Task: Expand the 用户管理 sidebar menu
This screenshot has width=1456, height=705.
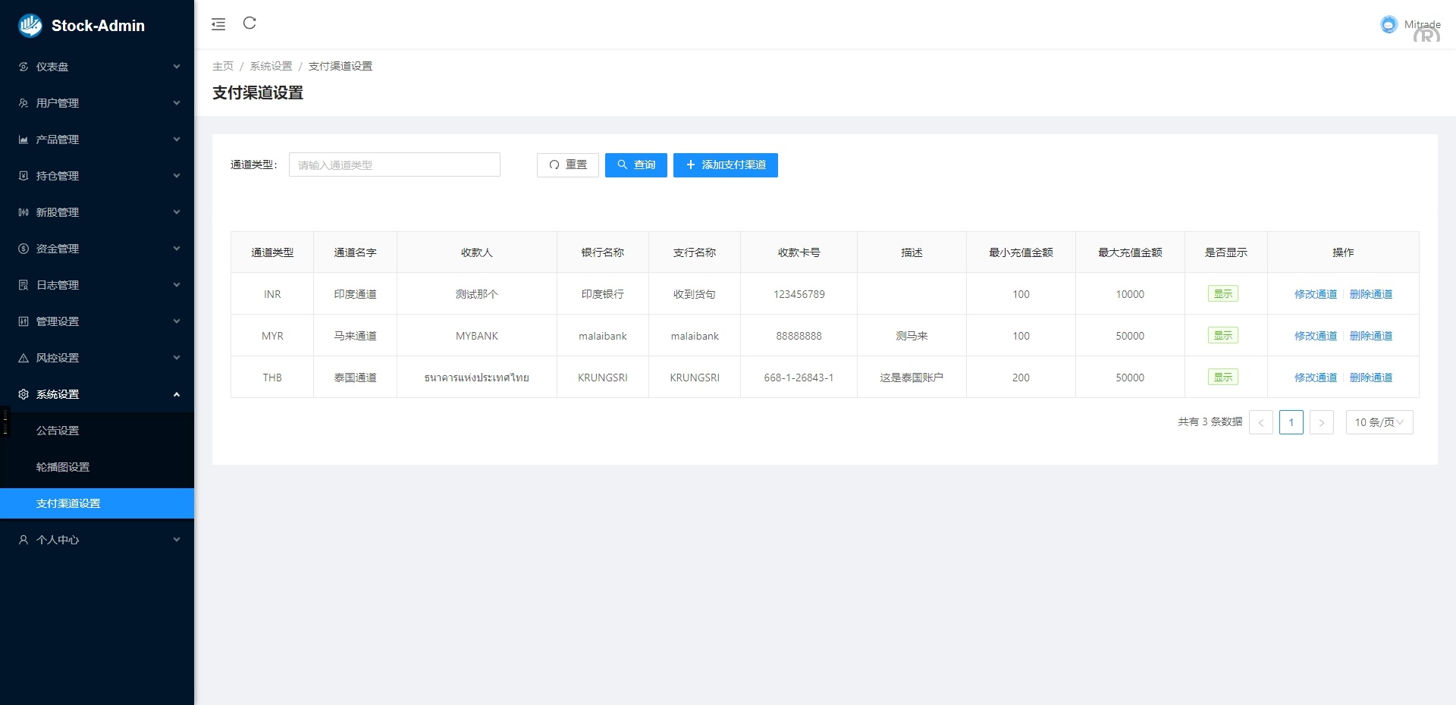Action: [97, 103]
